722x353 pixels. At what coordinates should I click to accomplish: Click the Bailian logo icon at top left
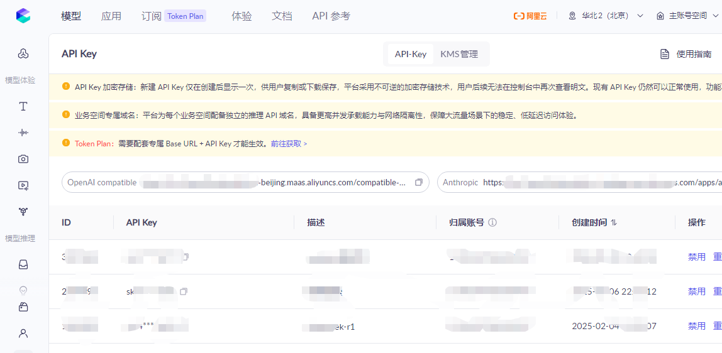(x=23, y=16)
